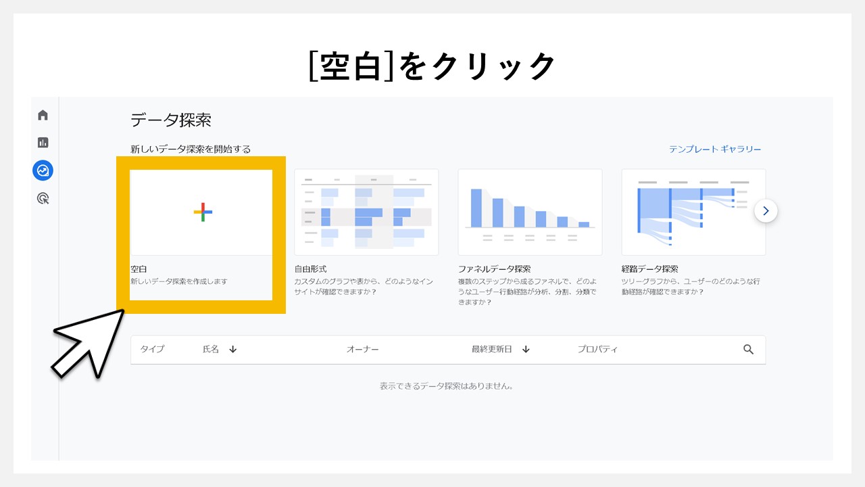Toggle sort direction on 最終更新日
865x487 pixels.
526,349
